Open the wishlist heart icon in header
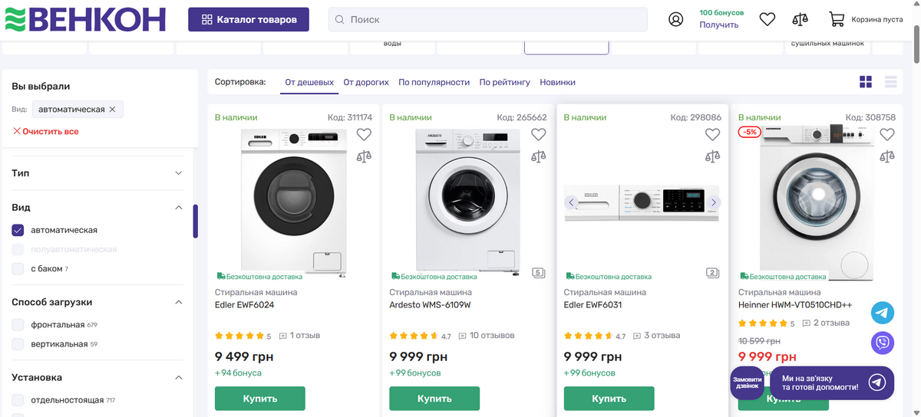The height and width of the screenshot is (417, 921). (x=767, y=19)
